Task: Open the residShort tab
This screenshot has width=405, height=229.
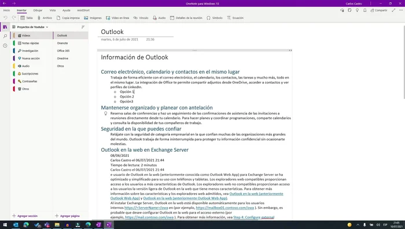Action: click(83, 10)
